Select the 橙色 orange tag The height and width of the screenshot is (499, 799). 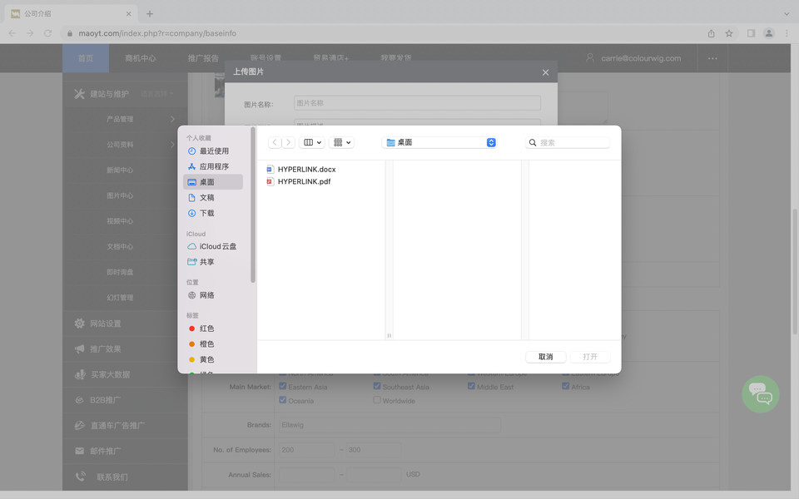point(206,343)
